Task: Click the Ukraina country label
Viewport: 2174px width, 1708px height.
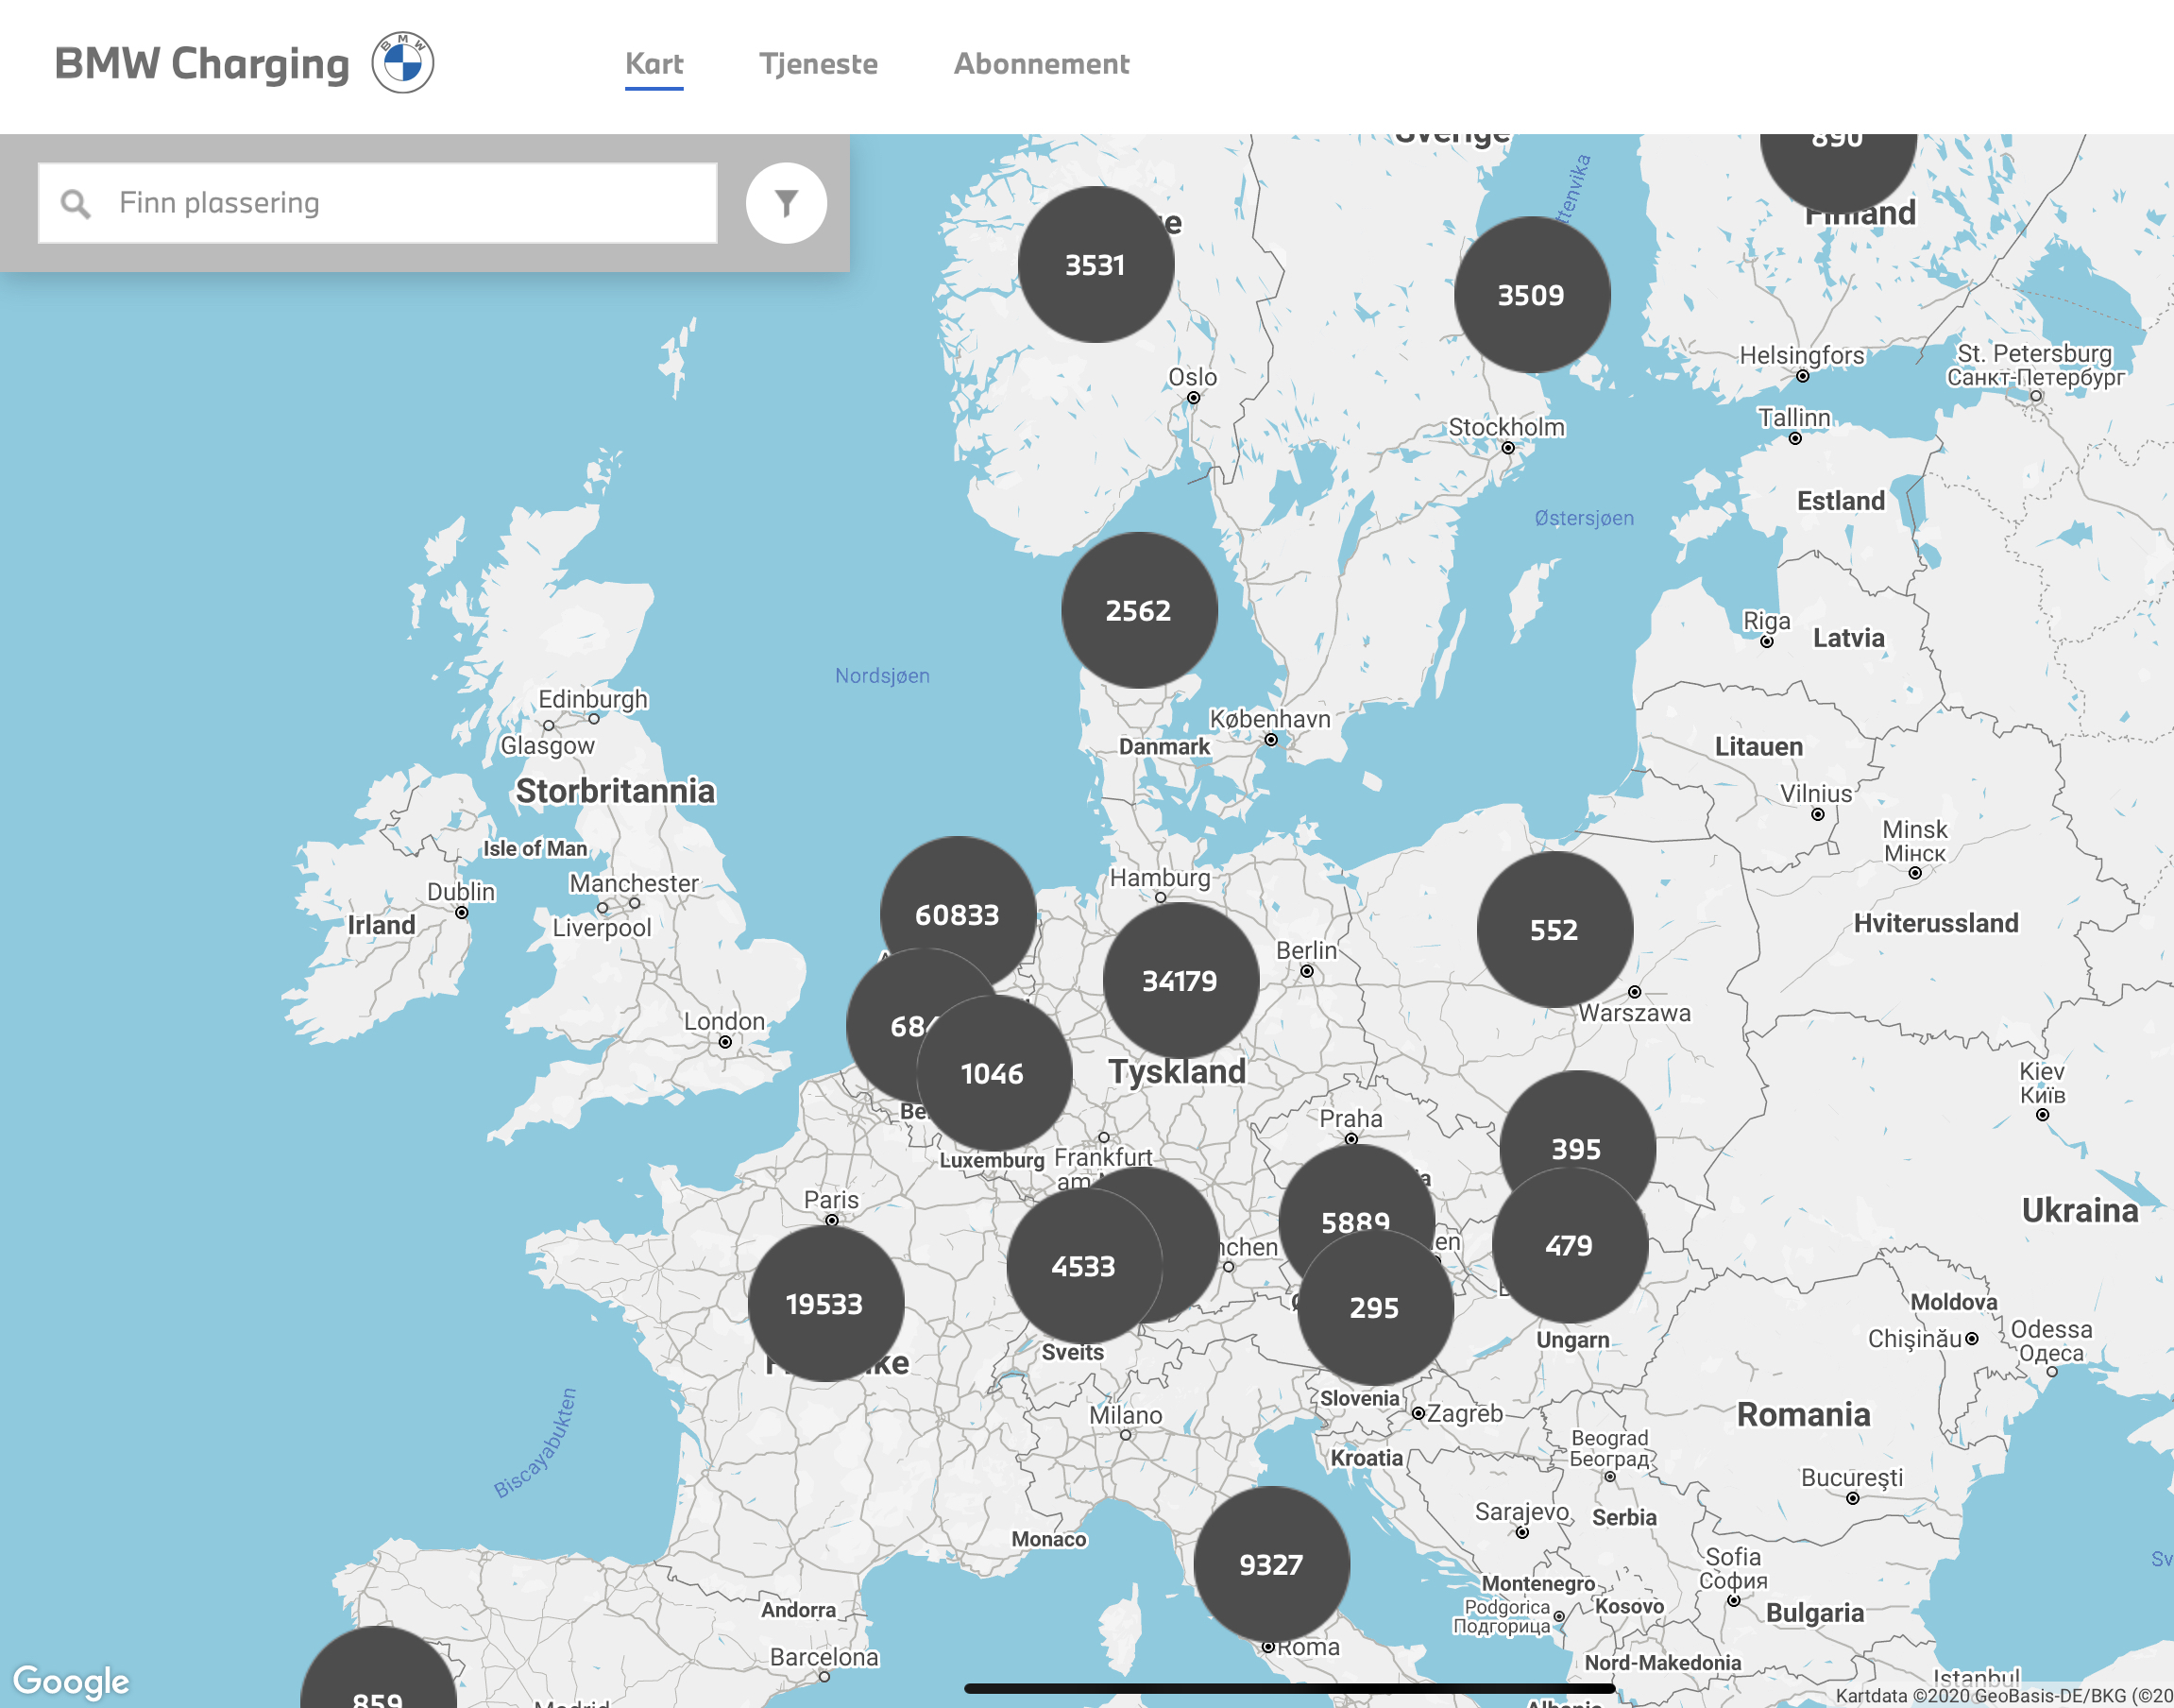Action: [x=2081, y=1210]
